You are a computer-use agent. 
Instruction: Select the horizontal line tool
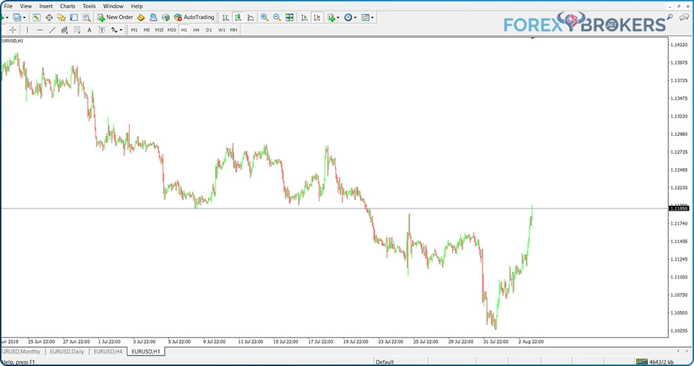click(40, 30)
